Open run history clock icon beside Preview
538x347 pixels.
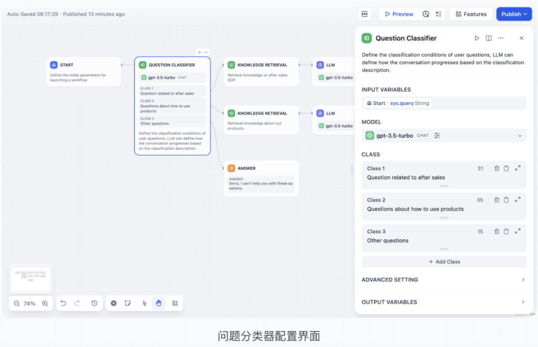click(x=426, y=14)
